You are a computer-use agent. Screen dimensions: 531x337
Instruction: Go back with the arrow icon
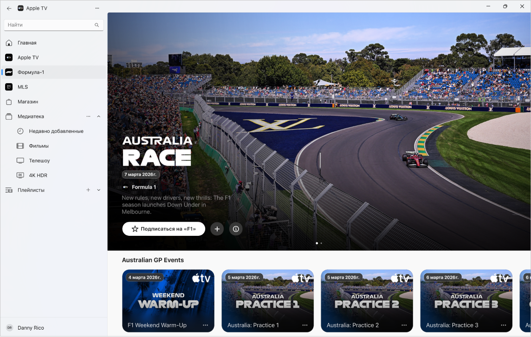point(9,8)
